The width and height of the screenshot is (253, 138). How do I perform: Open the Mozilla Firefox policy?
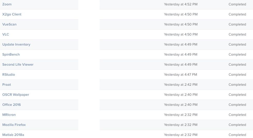[14, 125]
